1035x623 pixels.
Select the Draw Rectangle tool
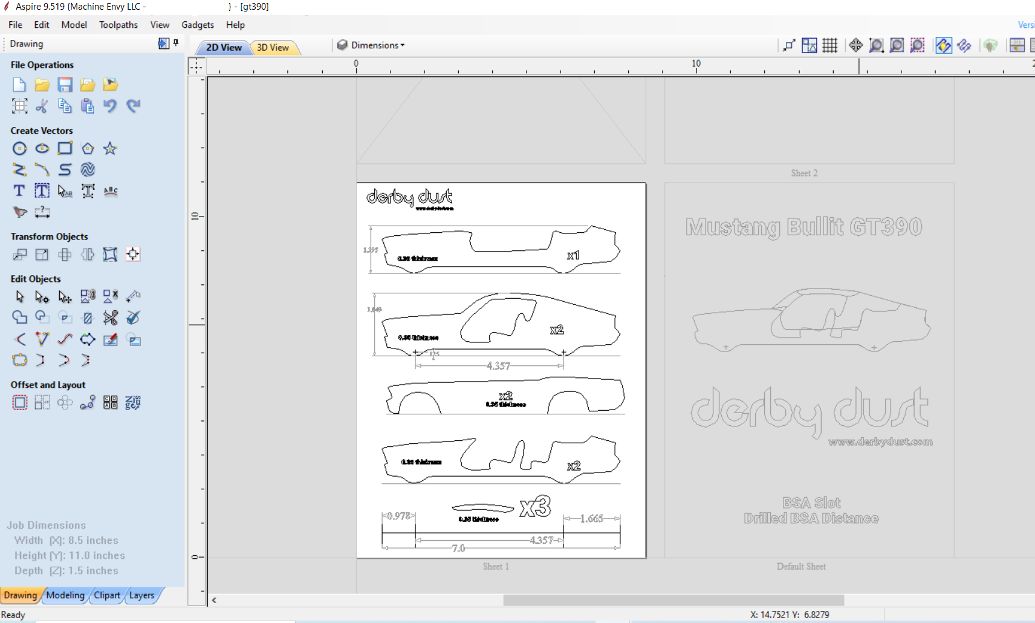[65, 148]
